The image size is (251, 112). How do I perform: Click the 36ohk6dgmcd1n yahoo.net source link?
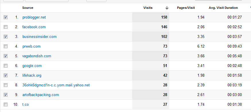tap(56, 85)
